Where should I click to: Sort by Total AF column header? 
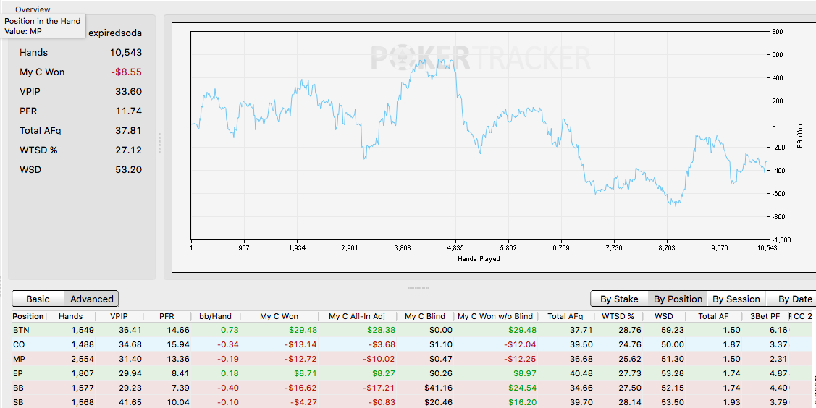[x=712, y=316]
